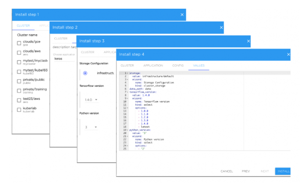Image resolution: width=301 pixels, height=188 pixels.
Task: Open the APPLICATION tab in step 4
Action: tap(153, 65)
